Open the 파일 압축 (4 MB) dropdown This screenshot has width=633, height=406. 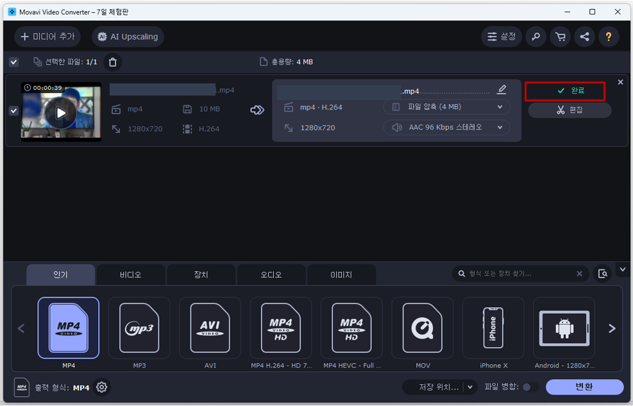(446, 107)
